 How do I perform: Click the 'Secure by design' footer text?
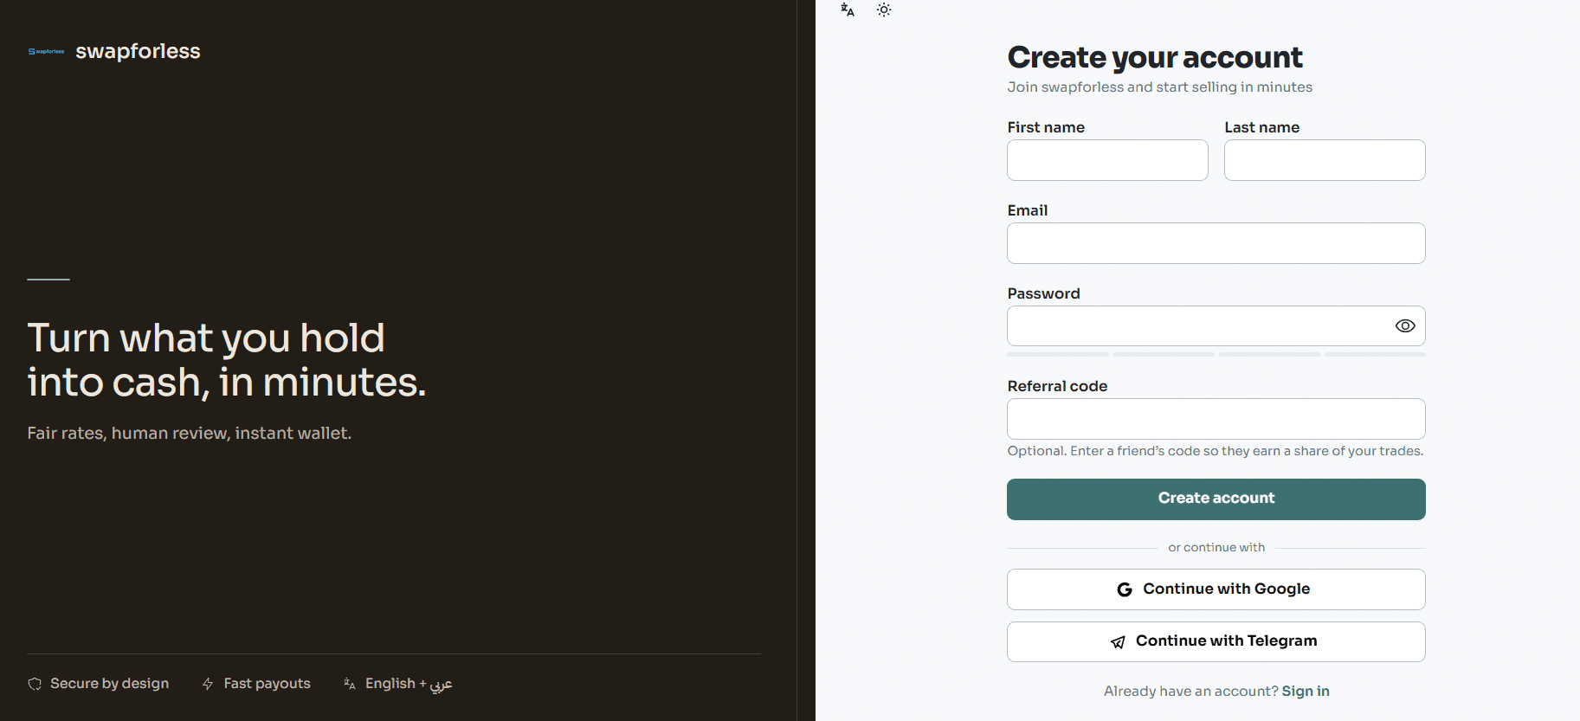tap(110, 684)
